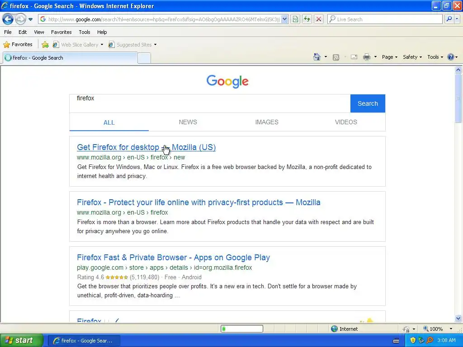Open the recent pages dropdown arrow

pyautogui.click(x=30, y=19)
